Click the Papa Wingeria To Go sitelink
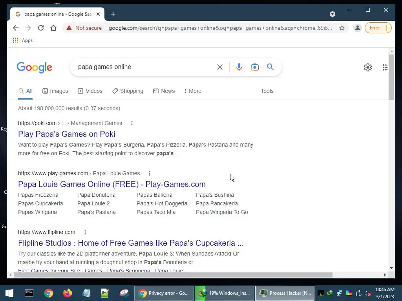The width and height of the screenshot is (402, 301). coord(222,212)
